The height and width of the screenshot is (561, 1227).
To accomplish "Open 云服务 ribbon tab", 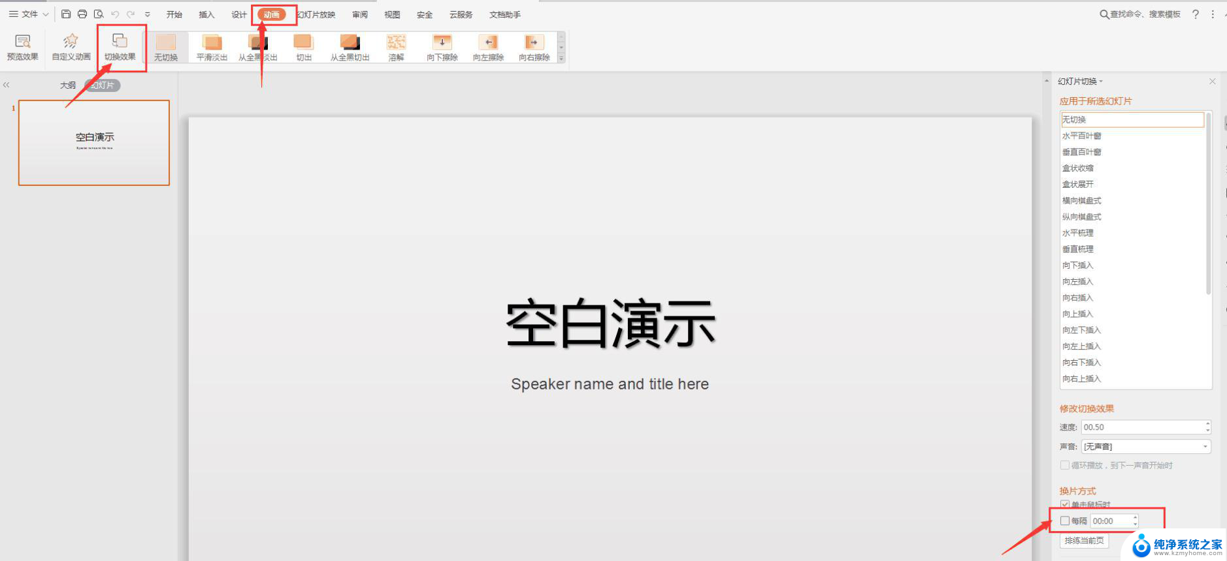I will pos(461,14).
